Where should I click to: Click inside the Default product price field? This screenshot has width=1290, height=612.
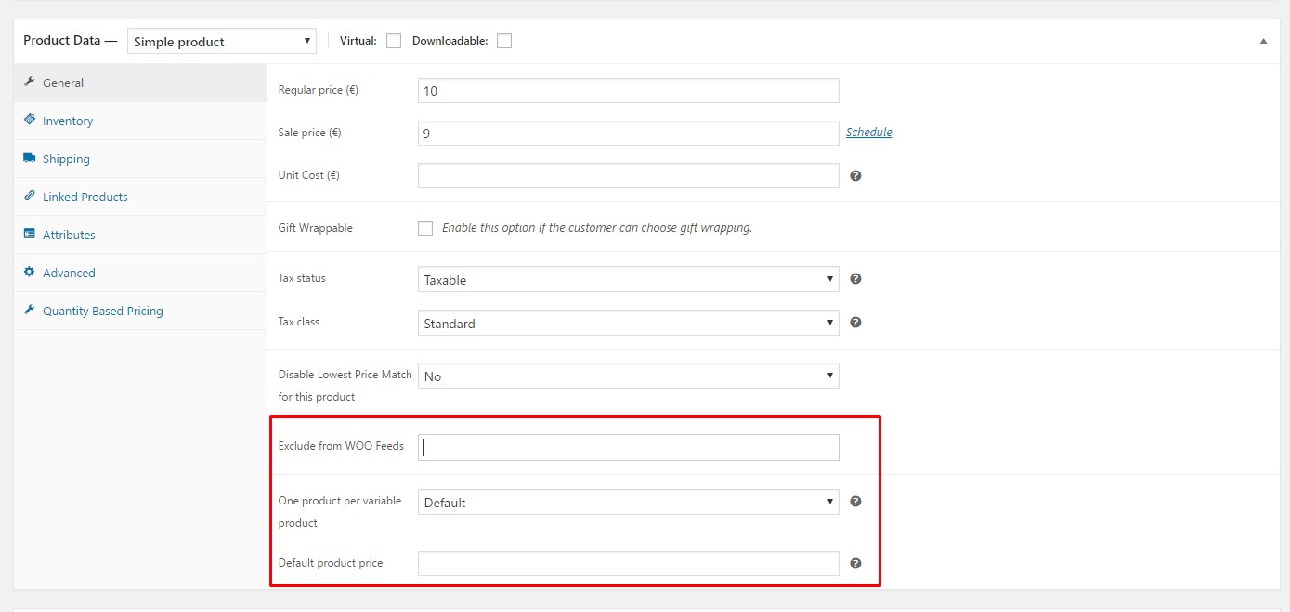pyautogui.click(x=628, y=563)
